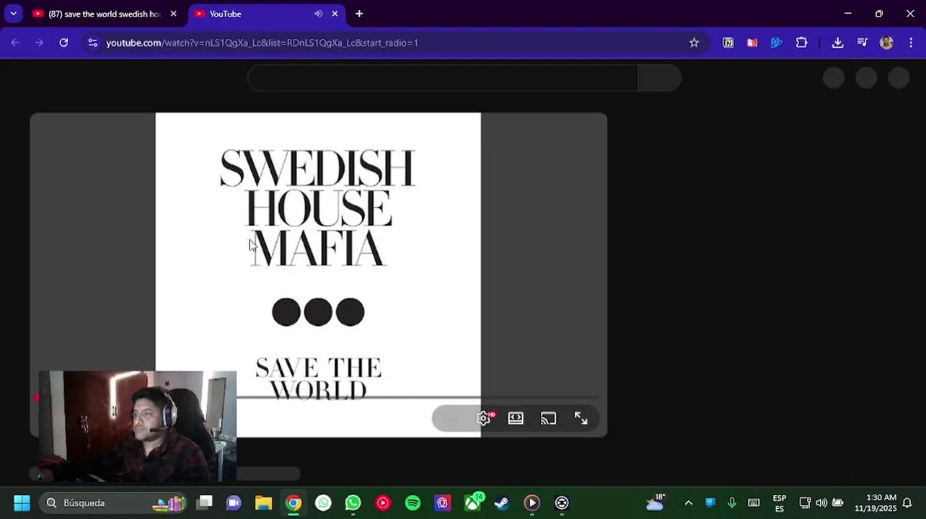Show Chrome downloads
This screenshot has height=519, width=926.
[837, 43]
